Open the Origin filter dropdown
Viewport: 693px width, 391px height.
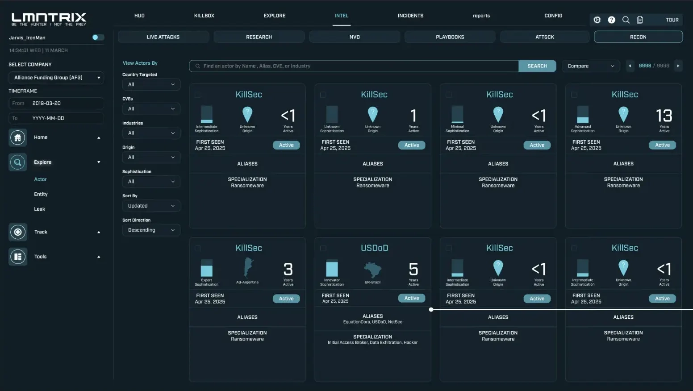(151, 158)
